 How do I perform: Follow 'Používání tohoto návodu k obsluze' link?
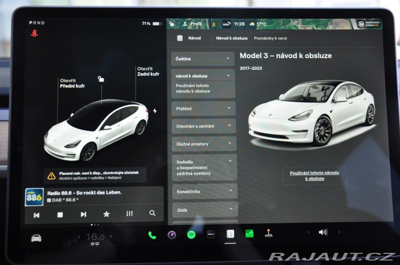[314, 176]
